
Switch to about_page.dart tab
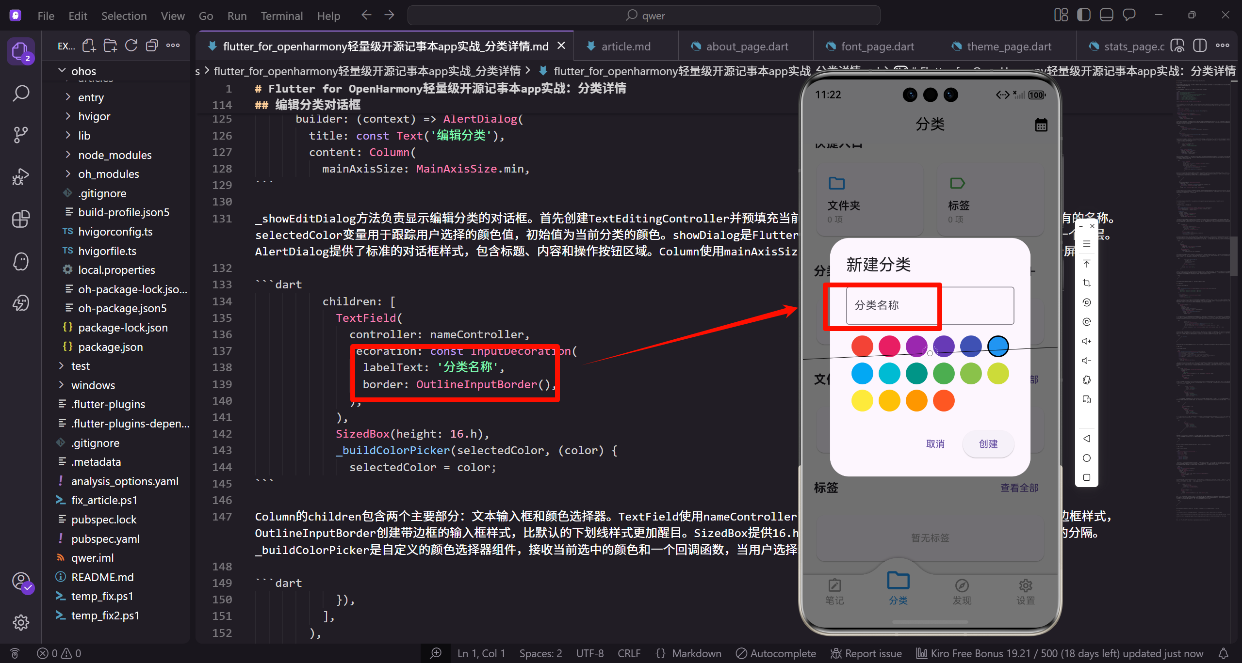click(x=747, y=47)
